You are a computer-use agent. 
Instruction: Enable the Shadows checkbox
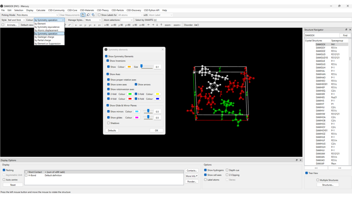109,123
